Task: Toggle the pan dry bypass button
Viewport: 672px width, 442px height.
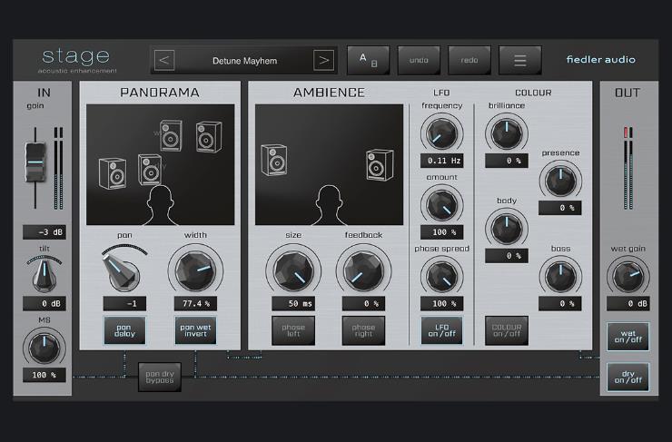Action: tap(160, 377)
